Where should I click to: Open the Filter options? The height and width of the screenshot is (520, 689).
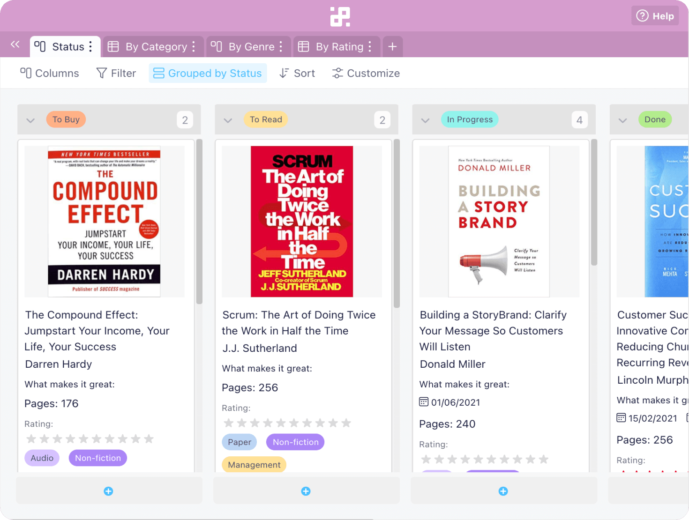click(116, 73)
